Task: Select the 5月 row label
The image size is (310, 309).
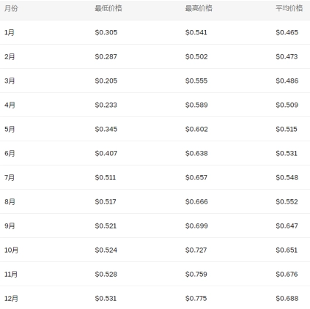Action: (10, 129)
